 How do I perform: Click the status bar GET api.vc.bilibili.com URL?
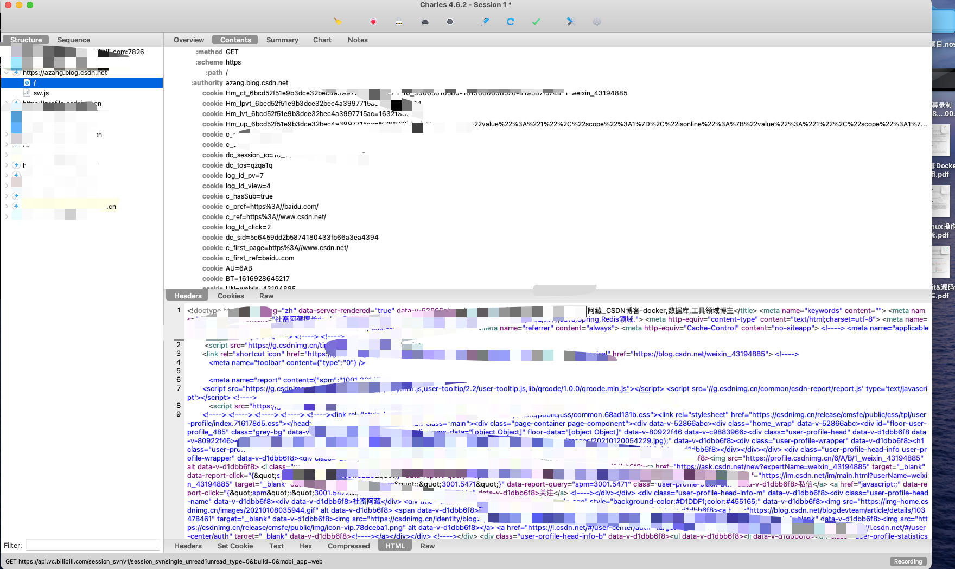164,561
